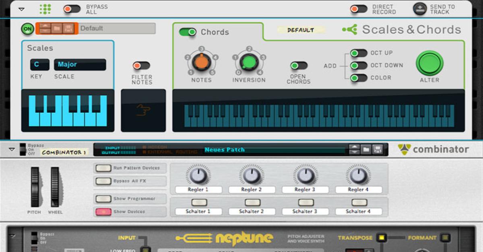Image resolution: width=483 pixels, height=252 pixels.
Task: Open the Combinator patch folder browser
Action: (366, 149)
